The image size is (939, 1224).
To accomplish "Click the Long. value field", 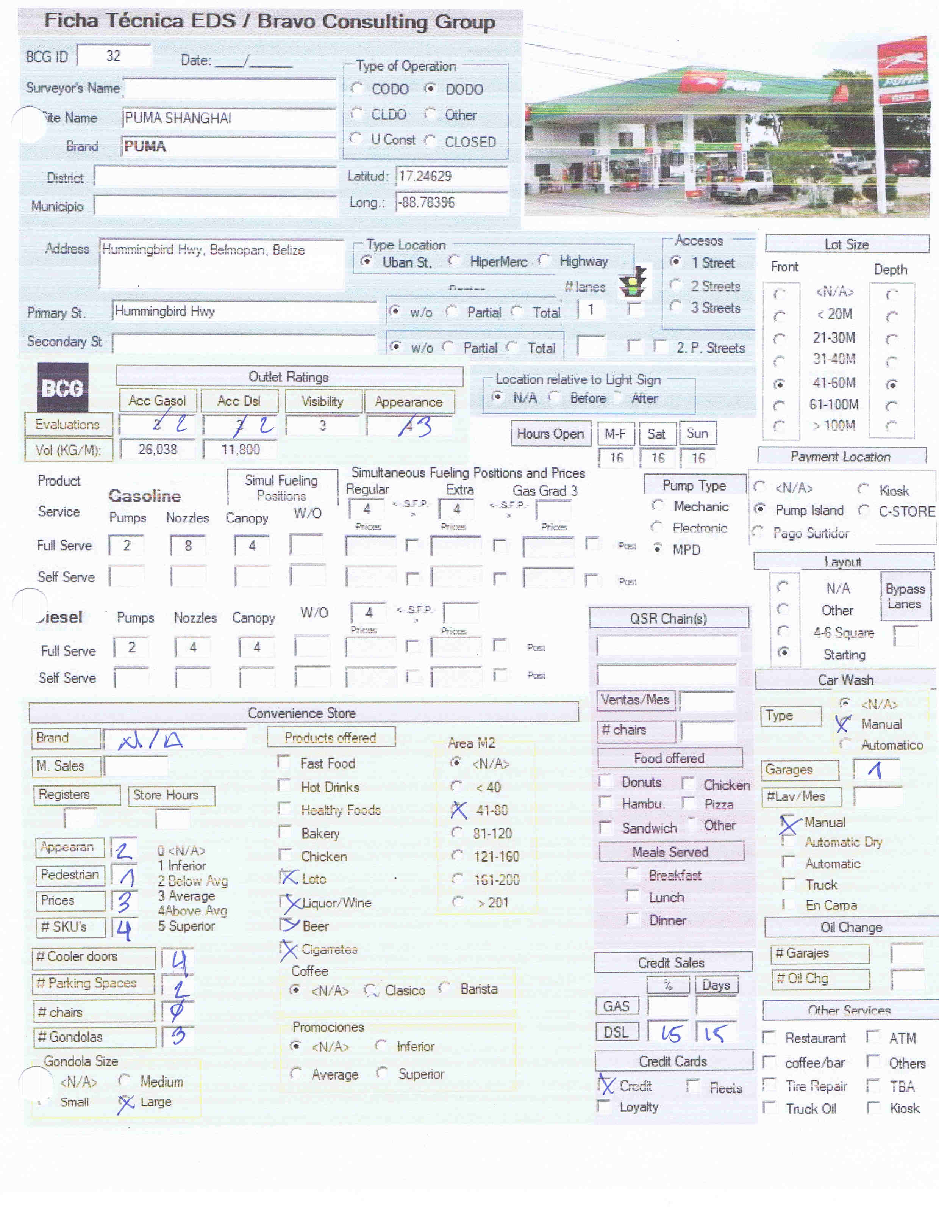I will click(x=452, y=202).
